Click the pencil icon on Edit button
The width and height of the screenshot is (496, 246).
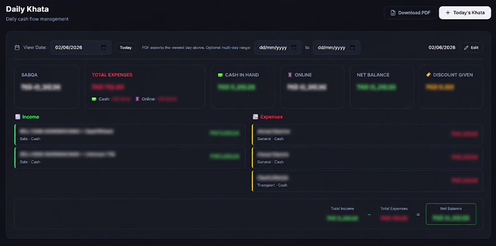point(466,48)
